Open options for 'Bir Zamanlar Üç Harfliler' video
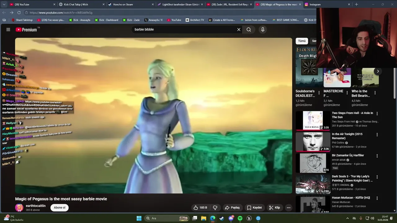397x223 pixels. point(377,156)
